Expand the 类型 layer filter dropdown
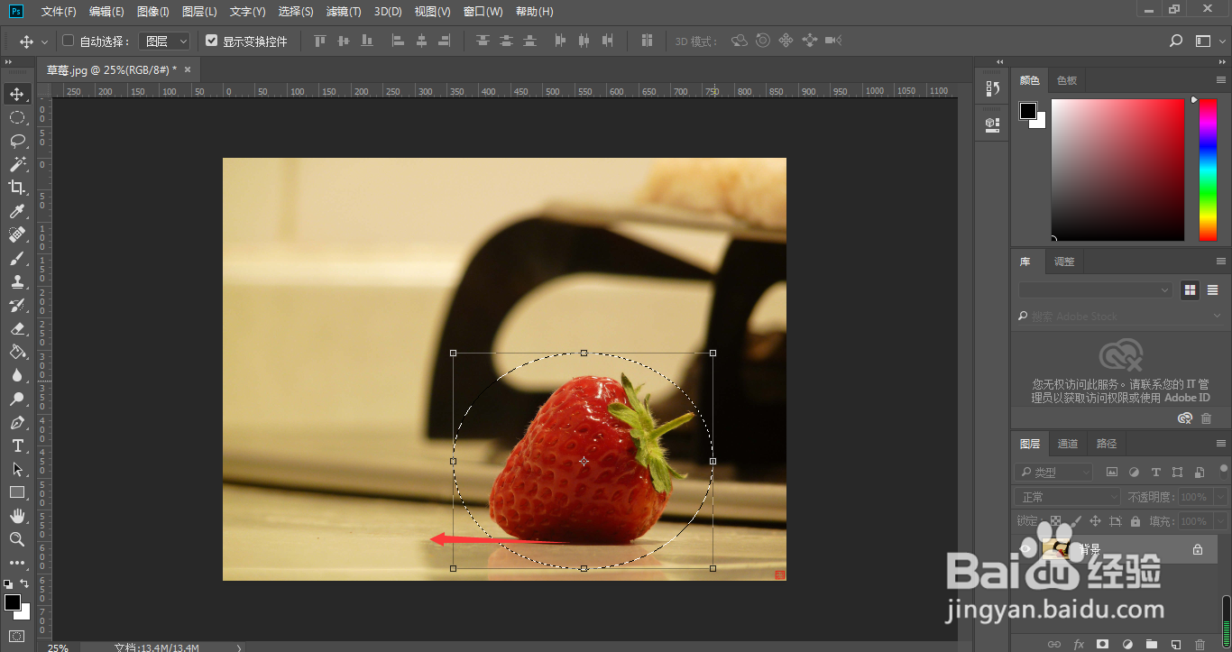Viewport: 1232px width, 652px height. coord(1053,472)
